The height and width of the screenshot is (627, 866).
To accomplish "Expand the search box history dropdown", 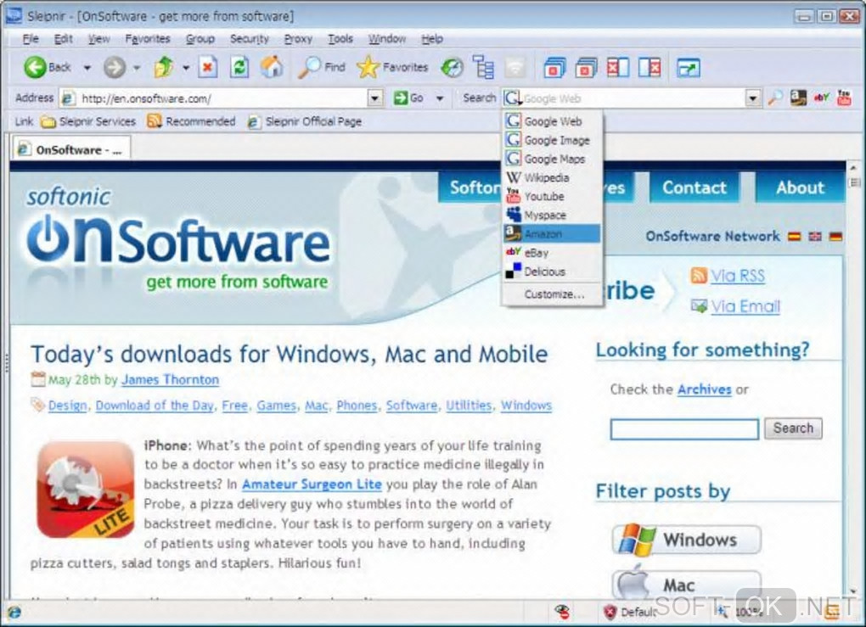I will pyautogui.click(x=752, y=98).
